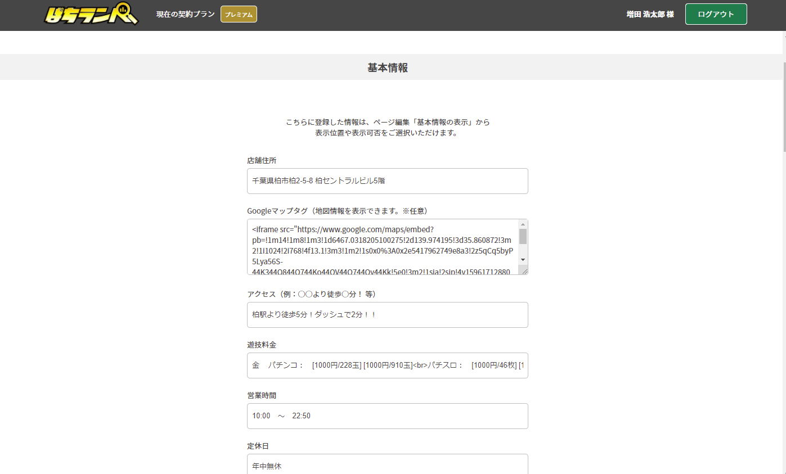Click the 定休日 field showing 年中無休
This screenshot has height=474, width=786.
coord(387,466)
